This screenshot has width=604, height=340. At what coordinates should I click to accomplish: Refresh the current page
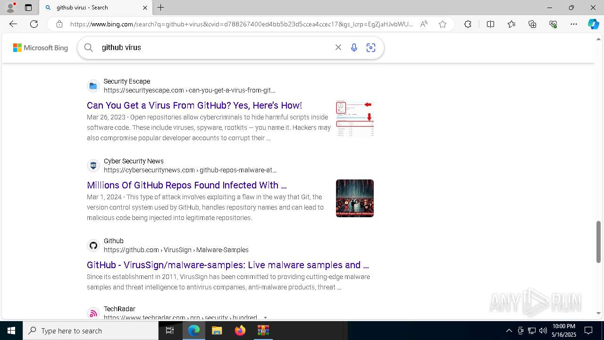pos(34,24)
